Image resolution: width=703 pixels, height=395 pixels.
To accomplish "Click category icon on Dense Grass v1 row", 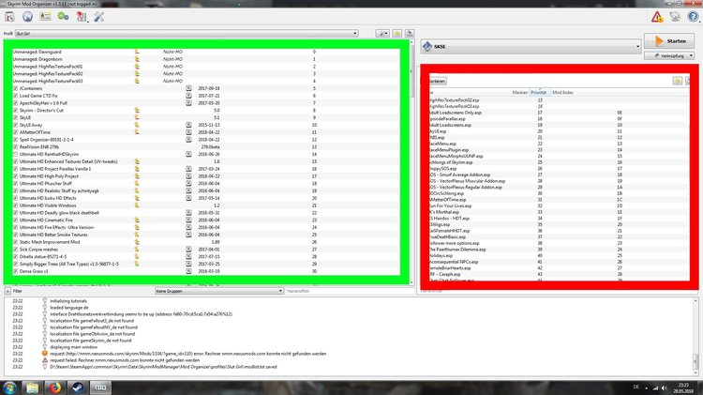I will tap(188, 271).
